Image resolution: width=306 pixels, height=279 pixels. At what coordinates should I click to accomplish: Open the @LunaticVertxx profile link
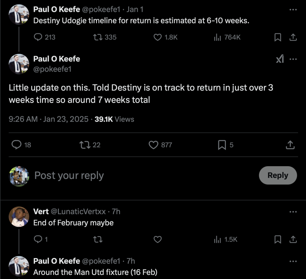pos(78,211)
